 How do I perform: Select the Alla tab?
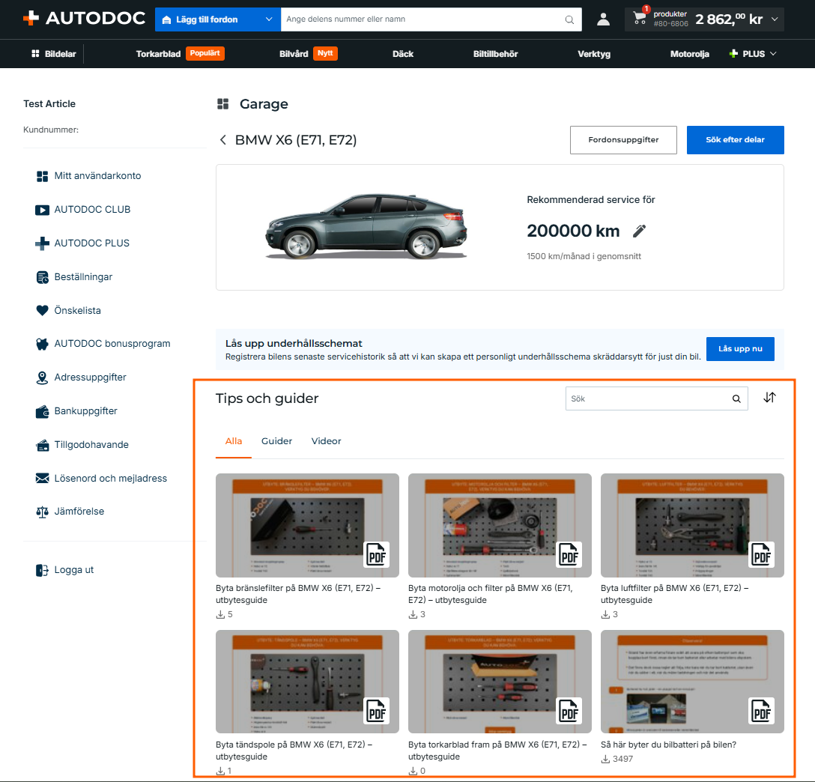tap(234, 441)
